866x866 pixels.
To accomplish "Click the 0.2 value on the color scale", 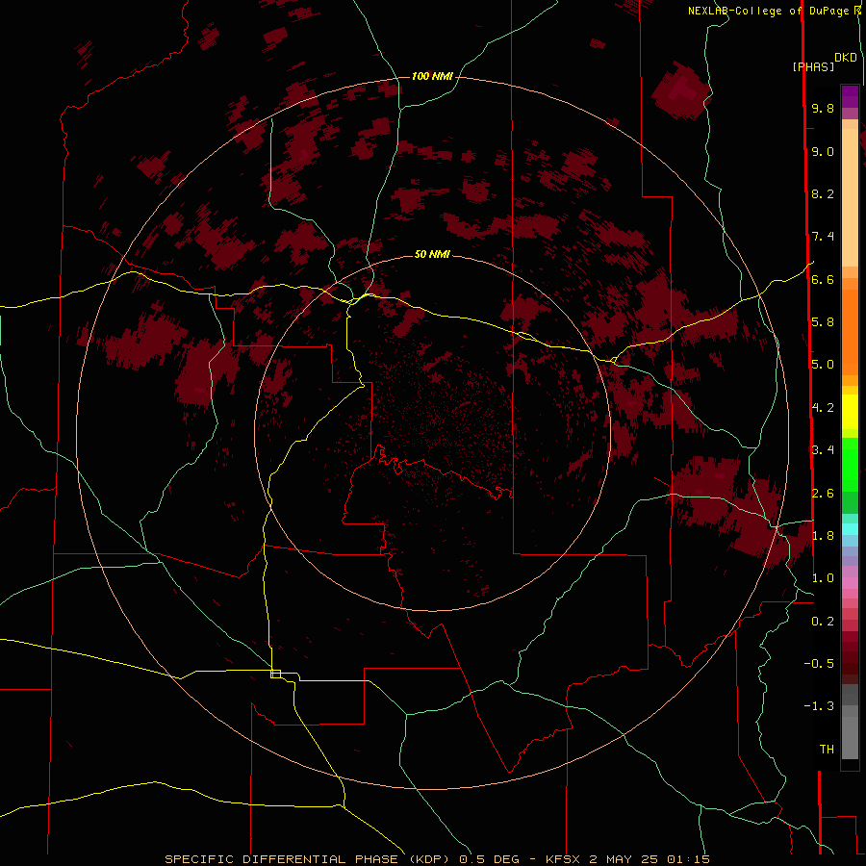I will [823, 622].
